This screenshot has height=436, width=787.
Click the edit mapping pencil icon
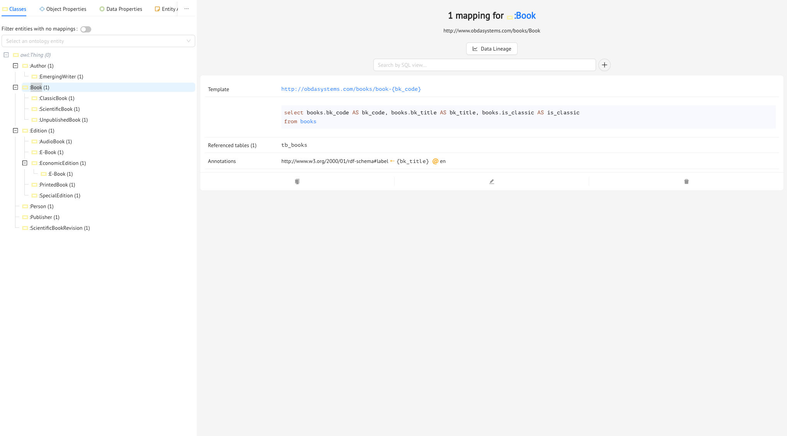(x=491, y=182)
